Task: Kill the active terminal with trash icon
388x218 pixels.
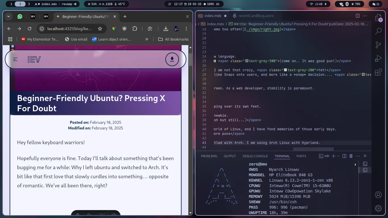Action: pos(351,156)
